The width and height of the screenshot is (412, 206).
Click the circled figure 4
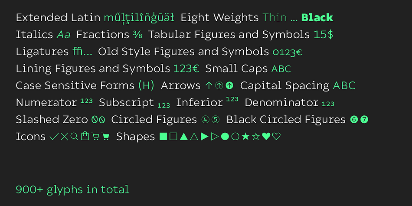point(205,120)
